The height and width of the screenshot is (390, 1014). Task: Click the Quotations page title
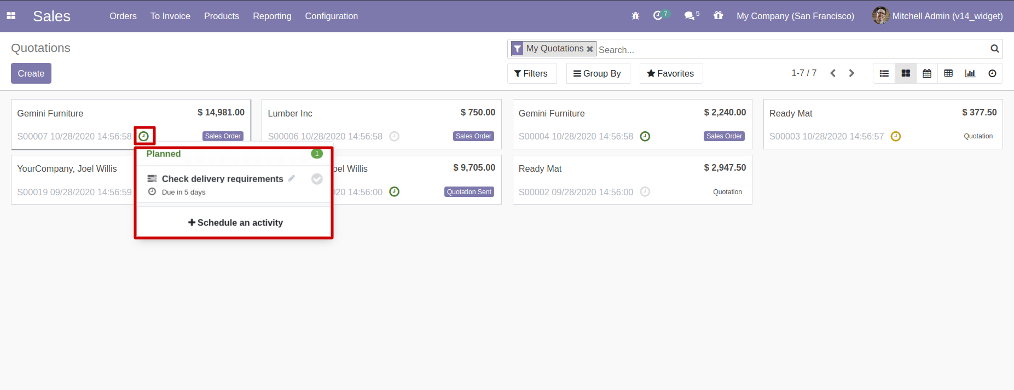(41, 48)
